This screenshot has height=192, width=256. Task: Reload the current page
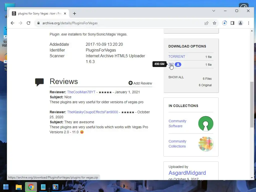click(x=28, y=23)
